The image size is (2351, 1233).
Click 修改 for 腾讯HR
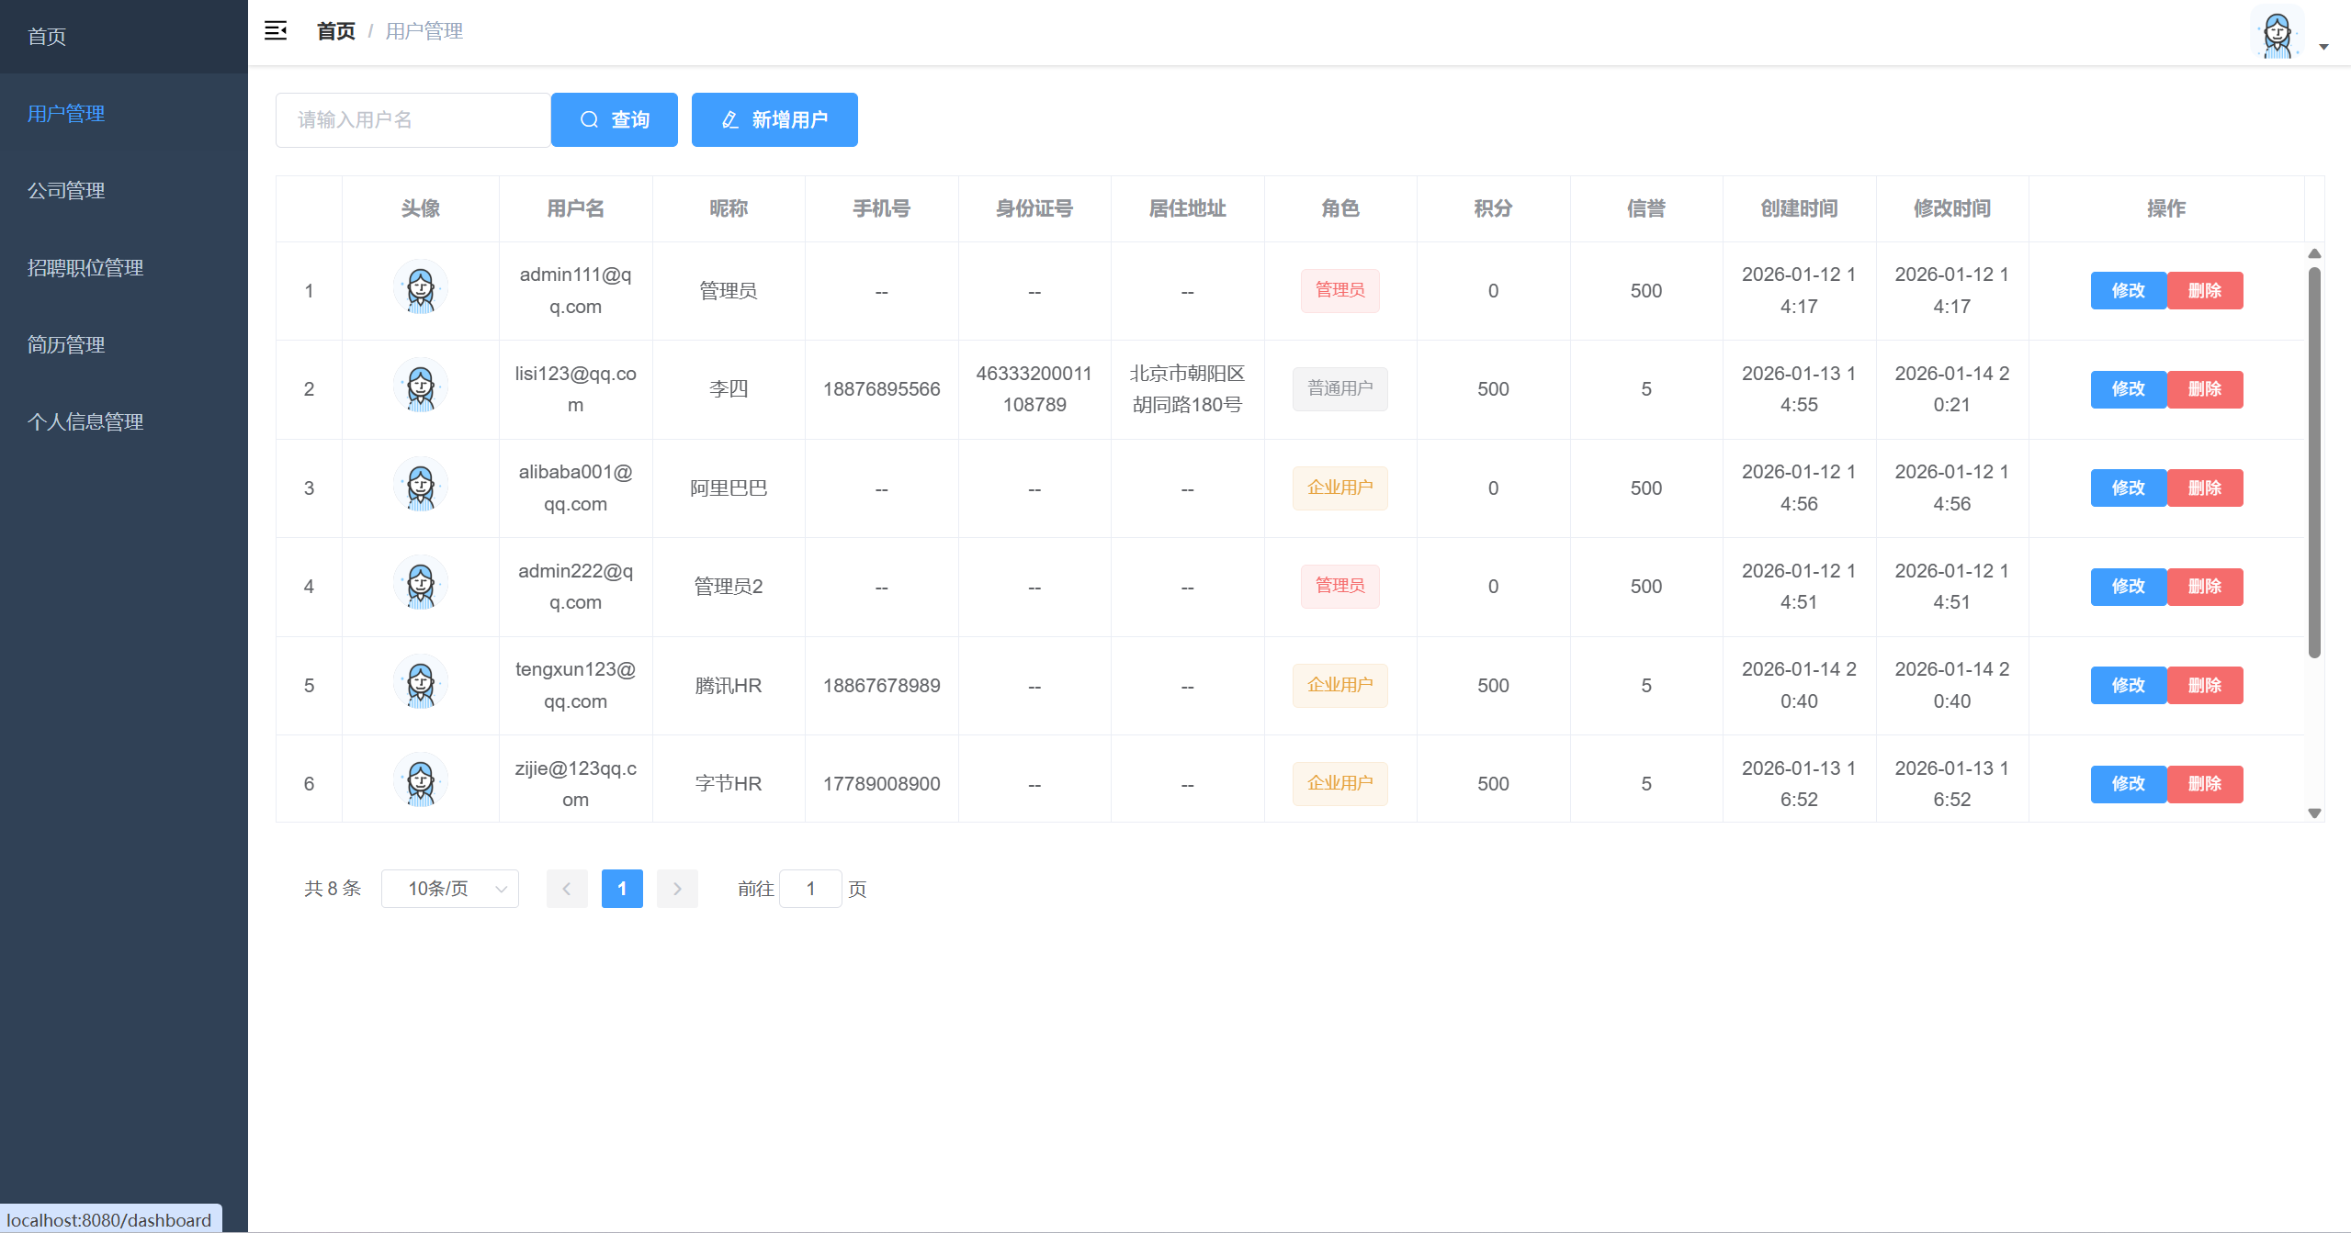[2128, 685]
